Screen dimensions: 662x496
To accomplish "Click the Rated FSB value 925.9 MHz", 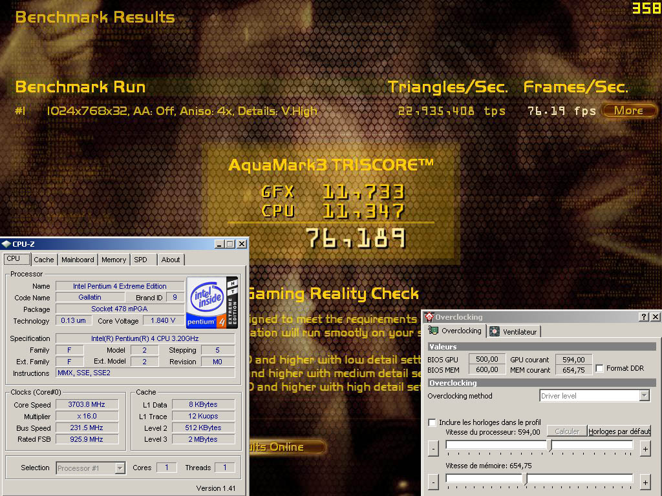I will pos(87,439).
